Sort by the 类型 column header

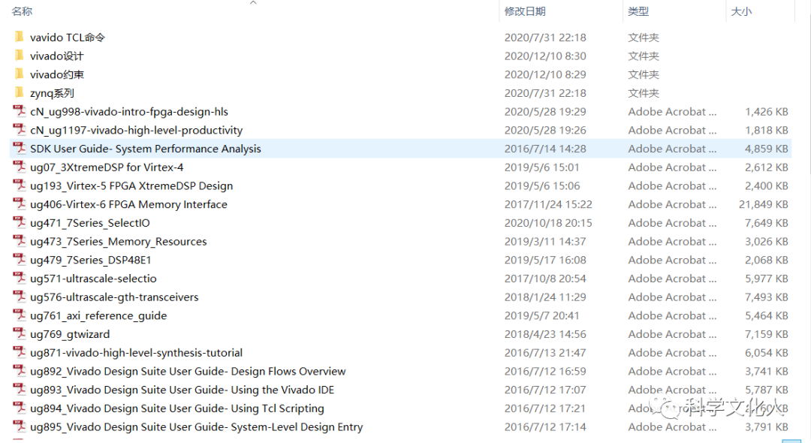(x=638, y=11)
